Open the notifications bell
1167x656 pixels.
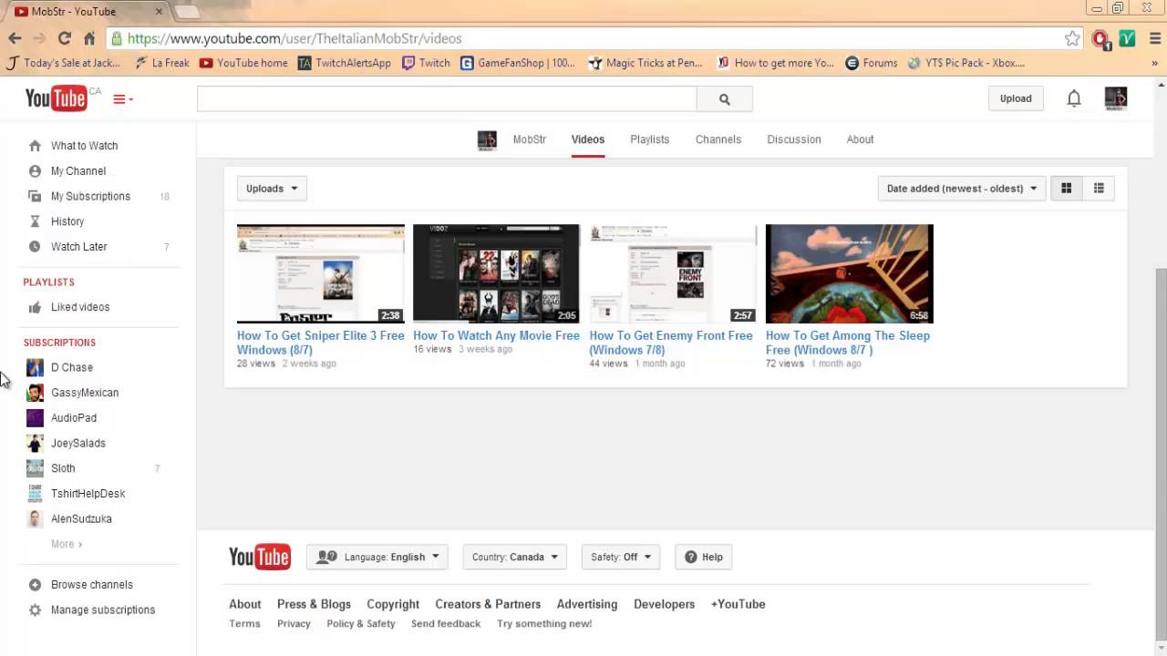coord(1074,98)
